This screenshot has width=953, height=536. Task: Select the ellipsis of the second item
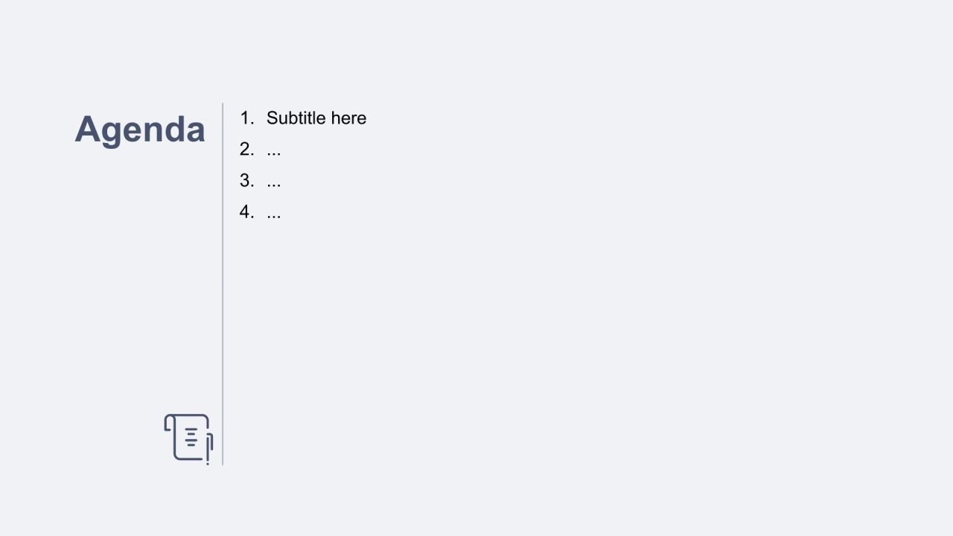tap(273, 152)
